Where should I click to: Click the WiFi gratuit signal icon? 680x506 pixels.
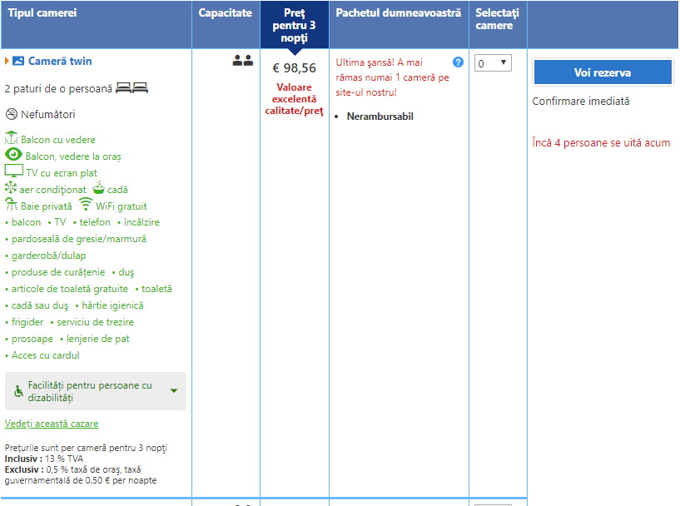[85, 206]
